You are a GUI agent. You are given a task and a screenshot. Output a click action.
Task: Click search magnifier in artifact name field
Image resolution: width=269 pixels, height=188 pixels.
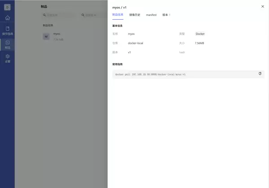click(44, 15)
